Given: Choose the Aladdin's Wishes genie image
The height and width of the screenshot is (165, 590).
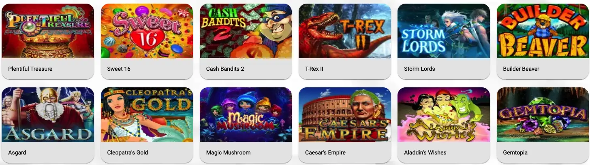Looking at the screenshot, I should tap(444, 115).
